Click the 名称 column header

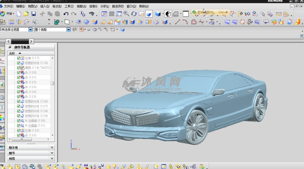[12, 53]
